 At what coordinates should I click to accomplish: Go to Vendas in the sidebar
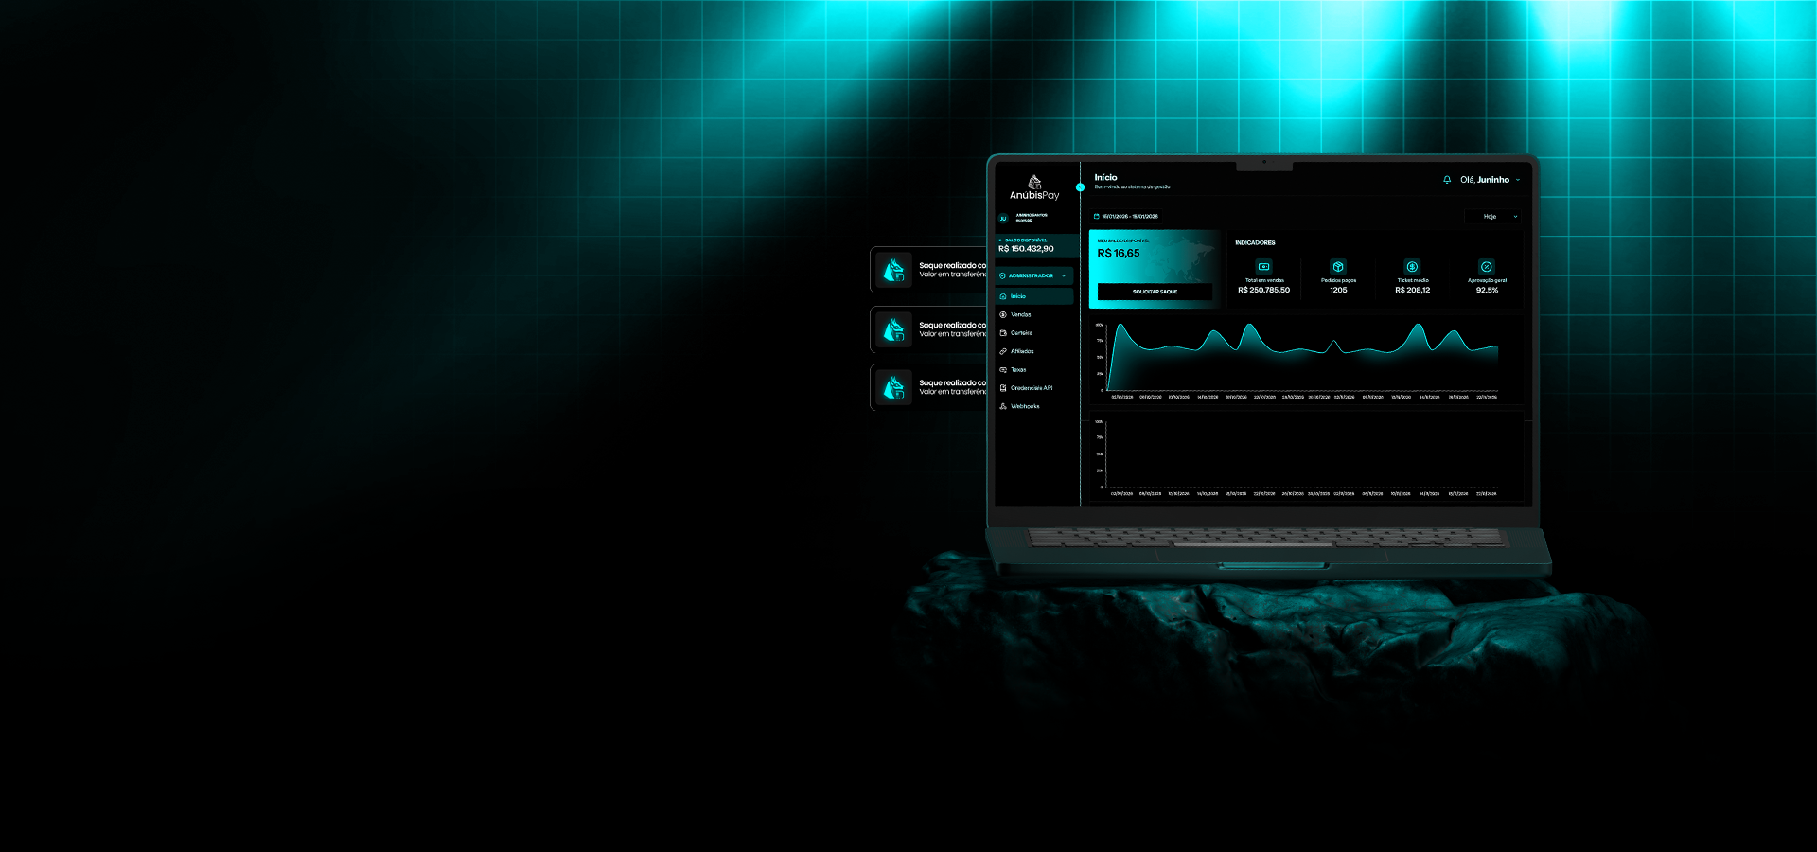(1020, 315)
